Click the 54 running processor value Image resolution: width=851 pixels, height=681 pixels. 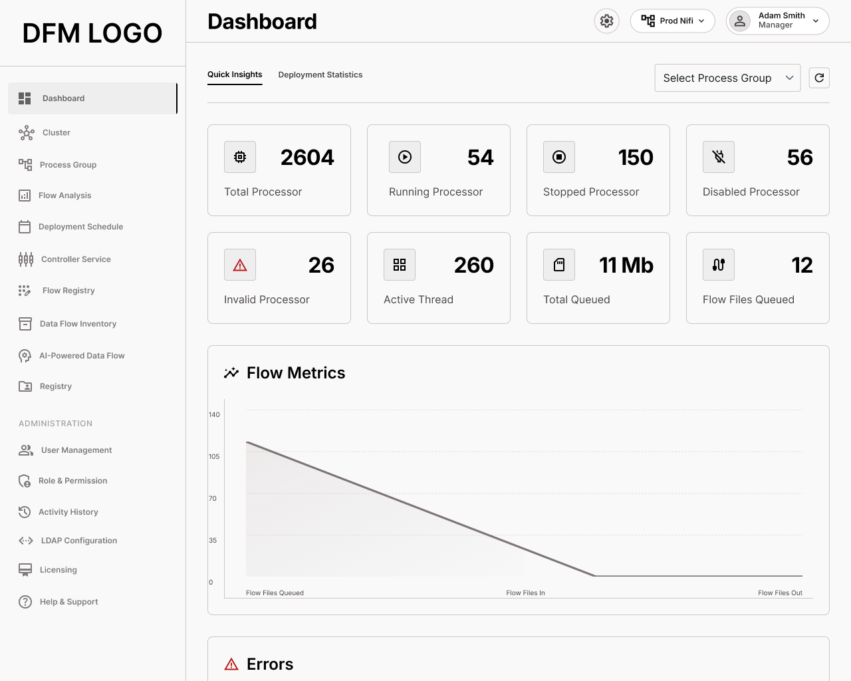(x=481, y=157)
